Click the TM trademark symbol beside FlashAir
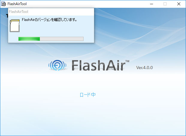This screenshot has height=136, width=186. [127, 61]
